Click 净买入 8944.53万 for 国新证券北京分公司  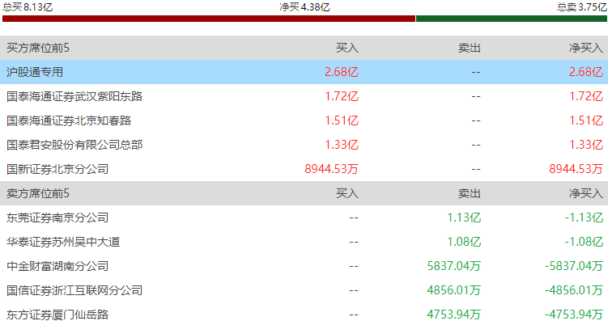point(576,169)
